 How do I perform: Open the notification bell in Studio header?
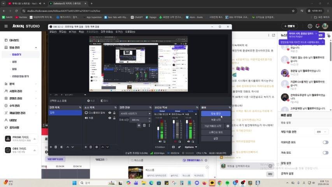(317, 26)
